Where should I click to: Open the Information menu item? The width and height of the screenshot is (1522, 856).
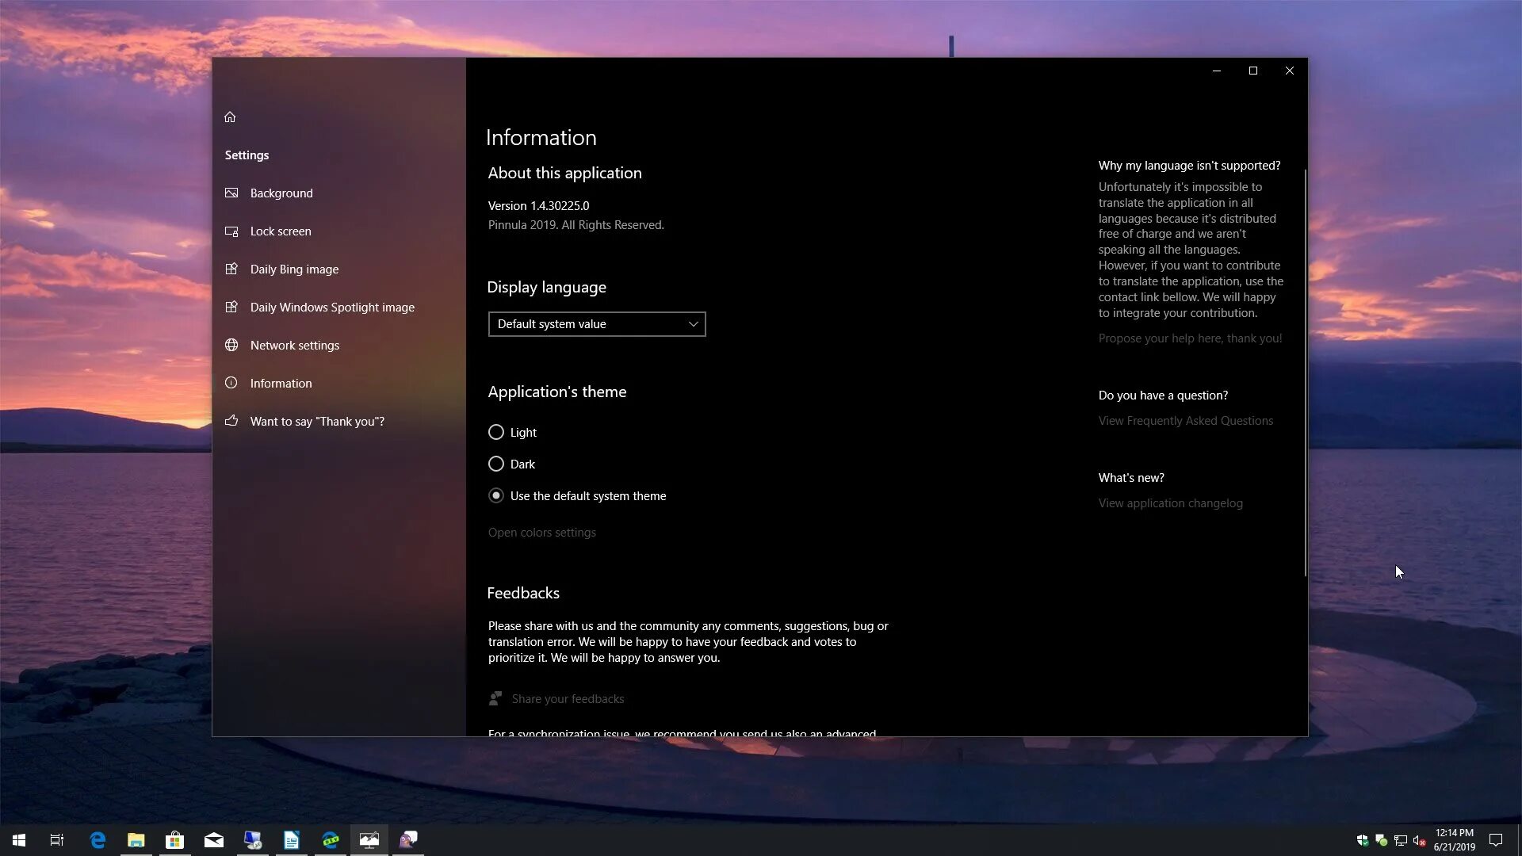[281, 383]
